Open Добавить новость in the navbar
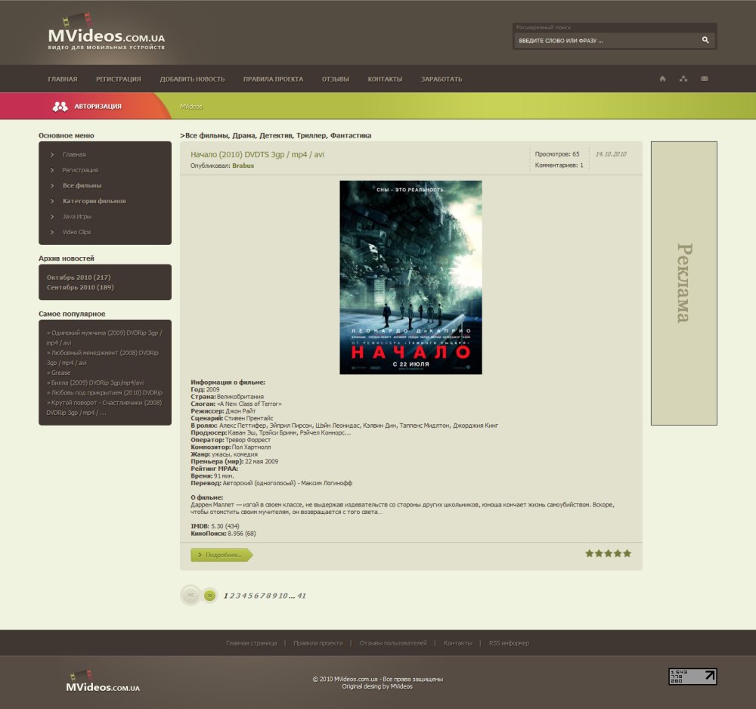 (192, 79)
